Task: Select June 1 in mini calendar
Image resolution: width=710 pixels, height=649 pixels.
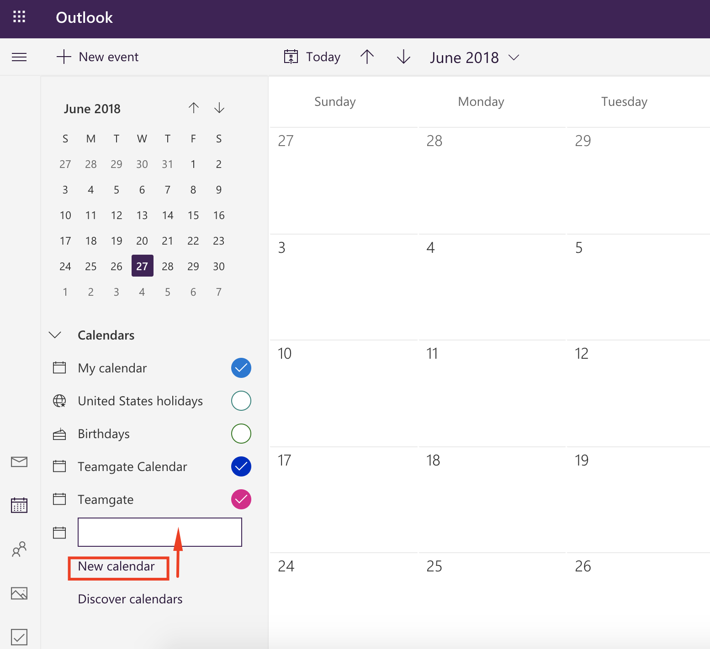Action: pos(193,164)
